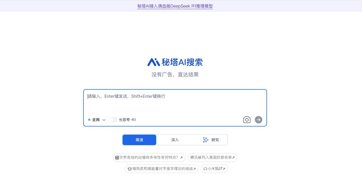This screenshot has width=362, height=195.
Task: Click the 没有广告，直达结果 tagline text
Action: pos(175,75)
